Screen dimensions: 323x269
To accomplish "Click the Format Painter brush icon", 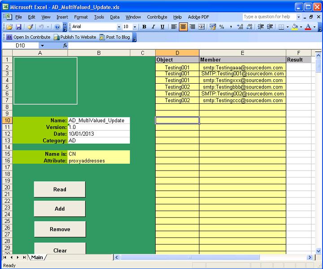I will coord(30,27).
